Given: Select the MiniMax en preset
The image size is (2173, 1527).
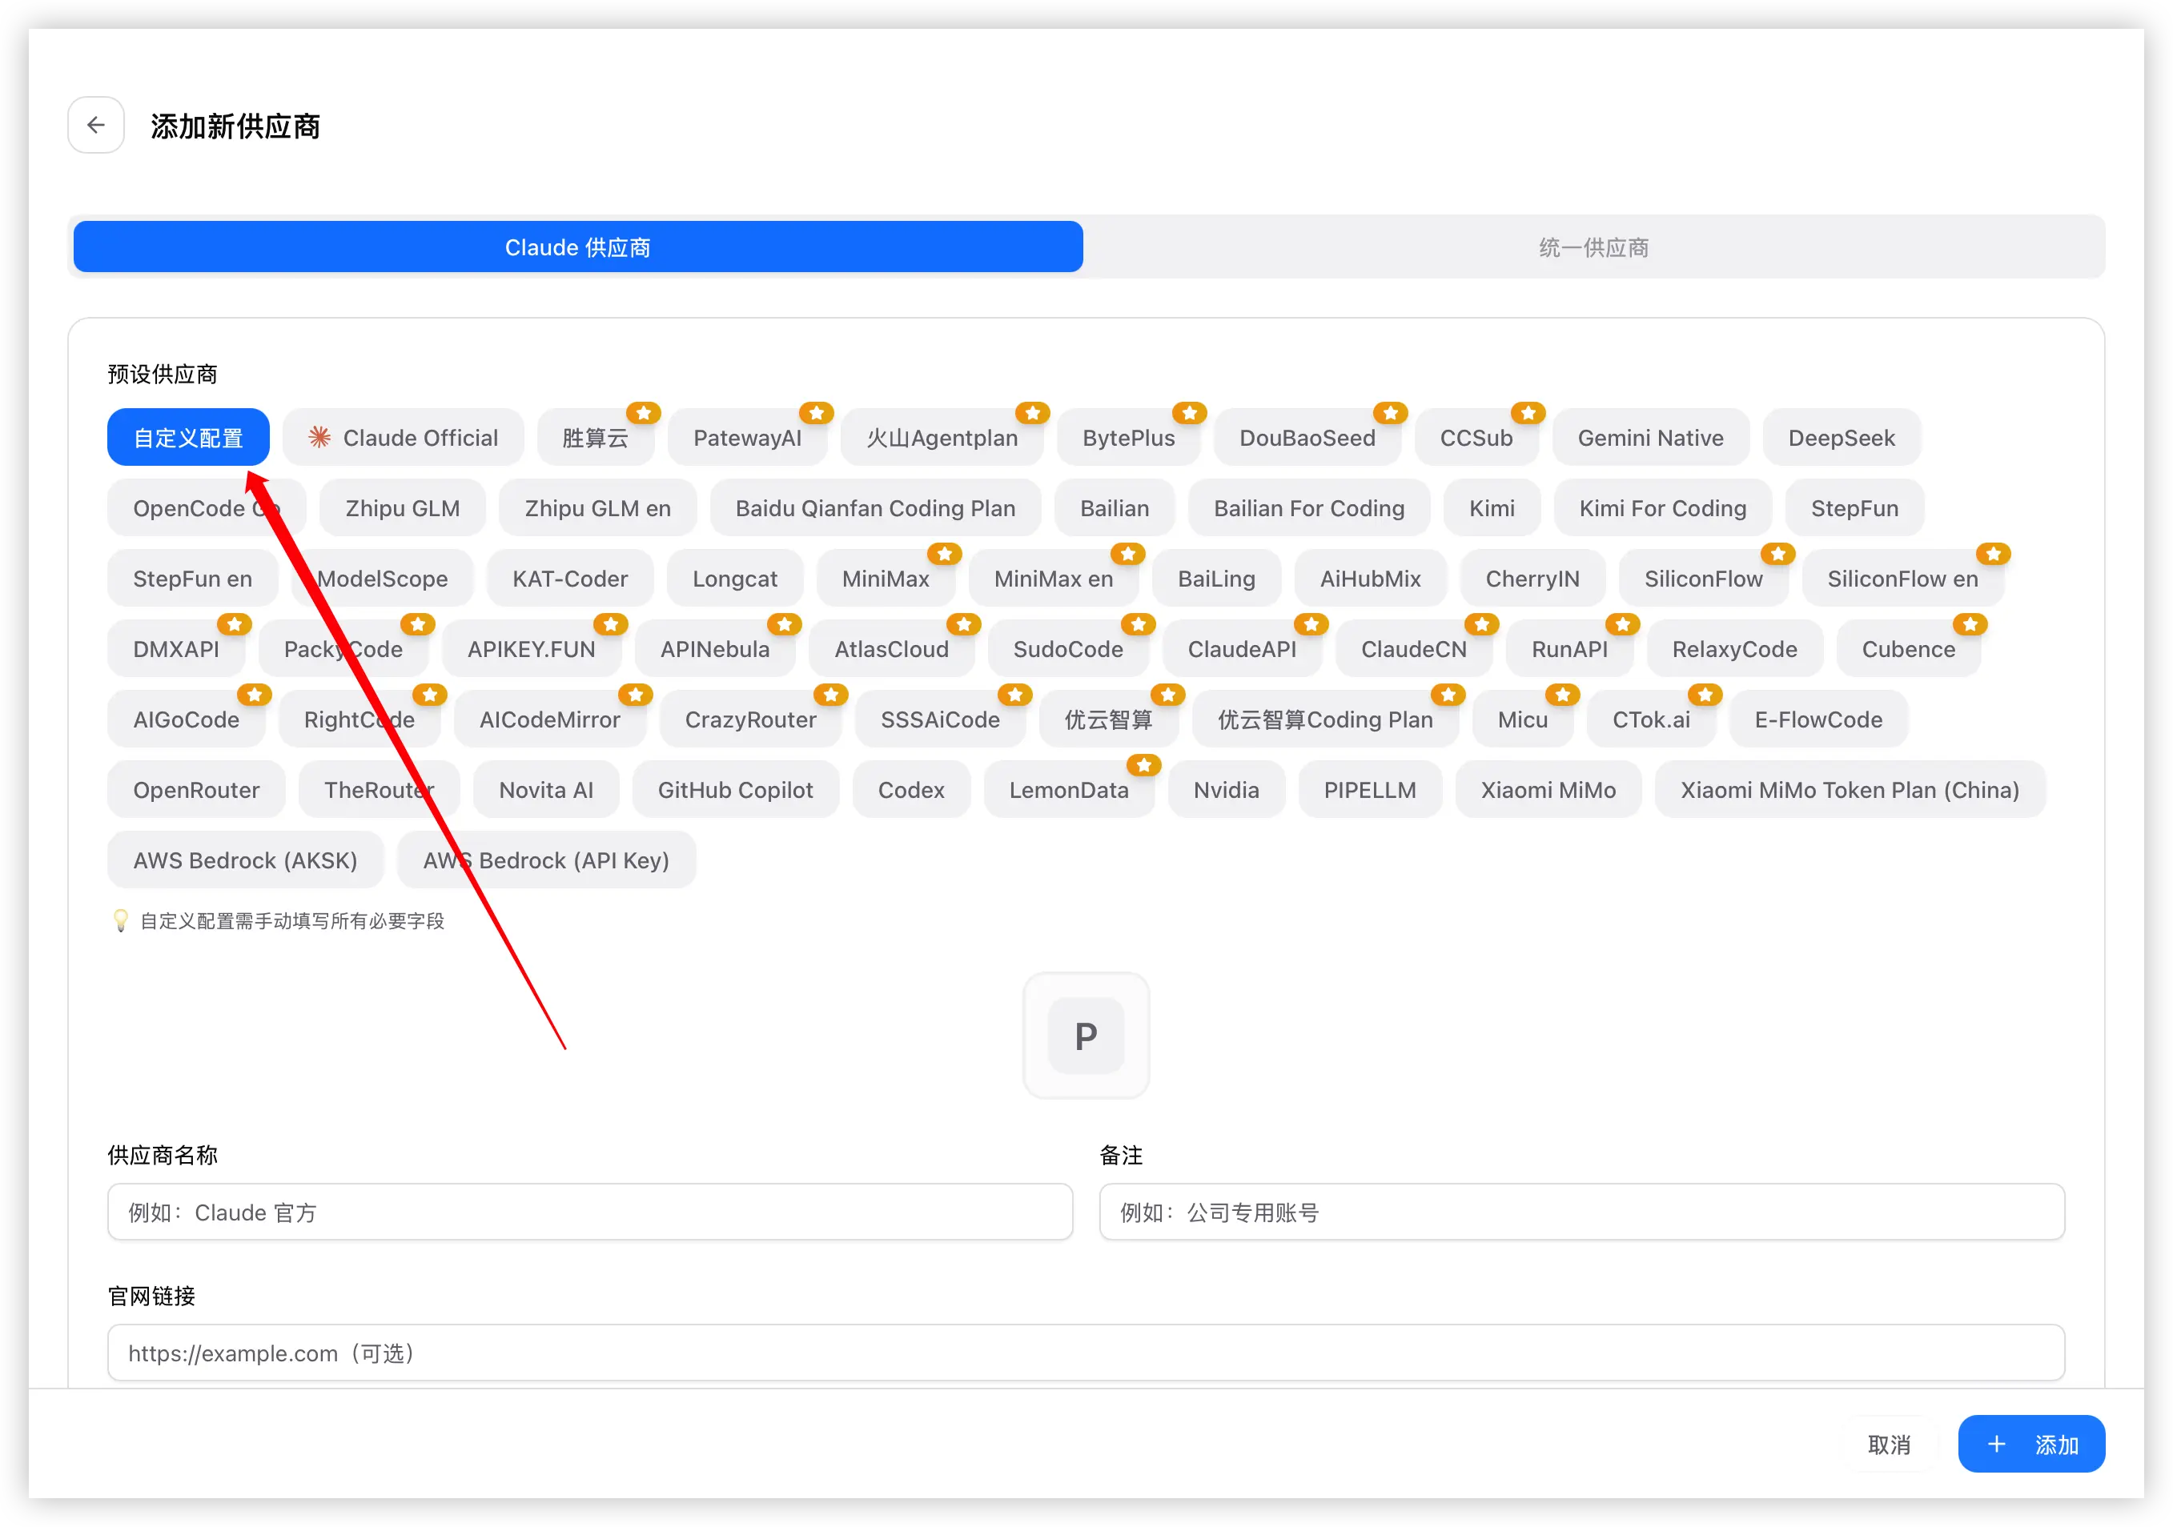Looking at the screenshot, I should pos(1054,578).
